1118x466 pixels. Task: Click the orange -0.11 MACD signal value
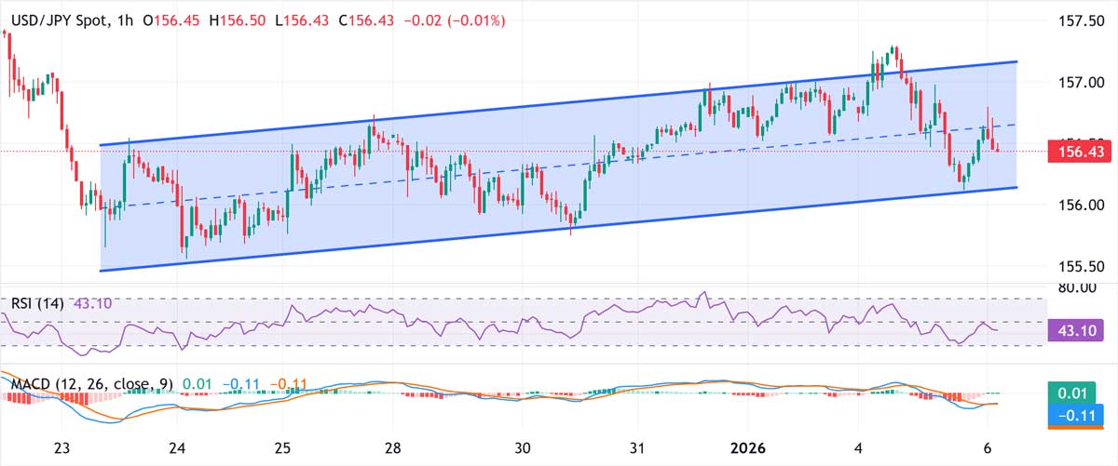[x=290, y=383]
